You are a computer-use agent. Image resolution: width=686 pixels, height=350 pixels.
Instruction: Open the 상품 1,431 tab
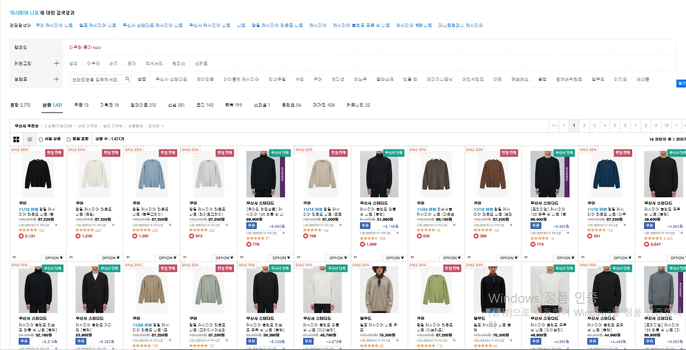(x=53, y=105)
